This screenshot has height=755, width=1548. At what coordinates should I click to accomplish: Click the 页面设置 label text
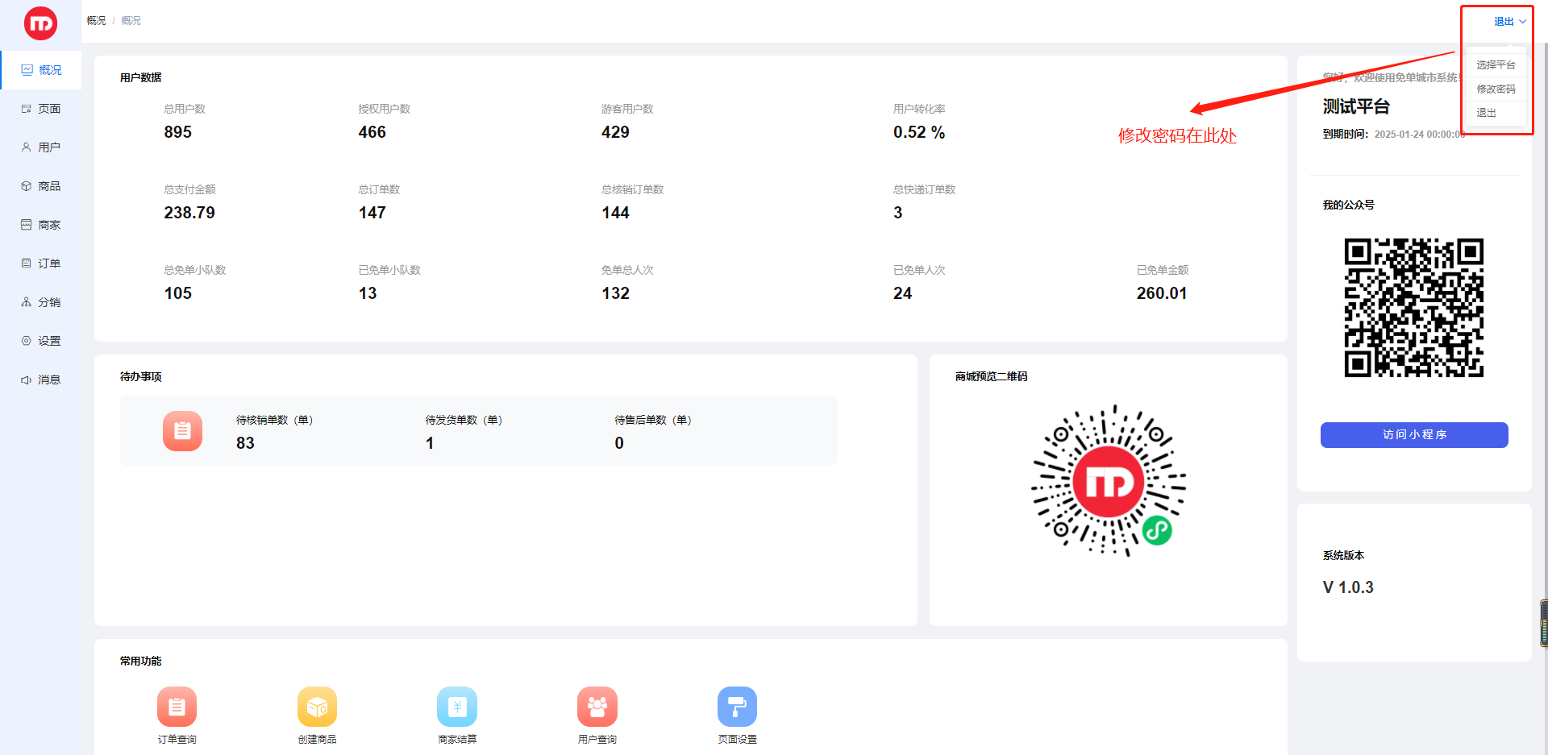tap(737, 740)
